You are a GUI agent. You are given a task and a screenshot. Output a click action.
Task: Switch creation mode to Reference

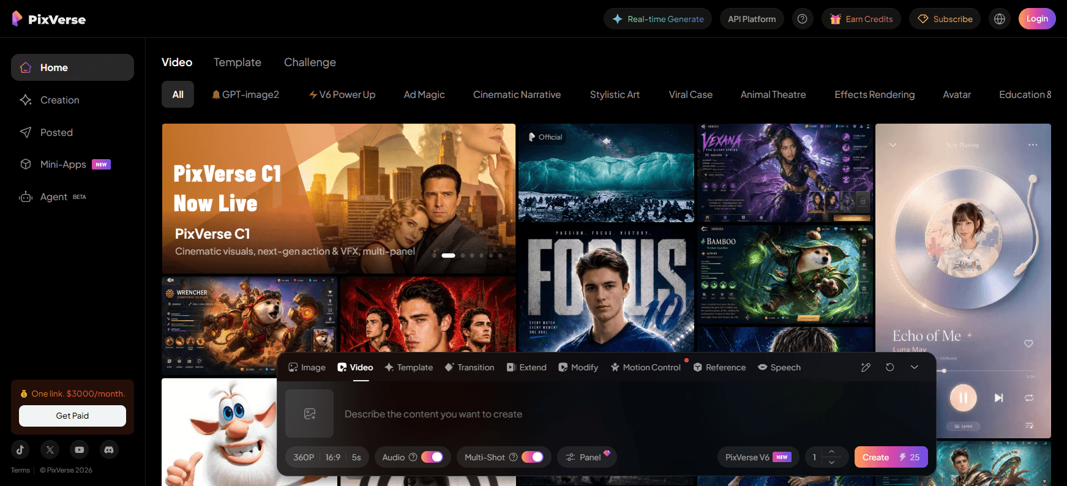click(x=719, y=367)
